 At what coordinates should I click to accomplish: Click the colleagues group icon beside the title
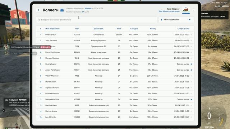(62, 10)
